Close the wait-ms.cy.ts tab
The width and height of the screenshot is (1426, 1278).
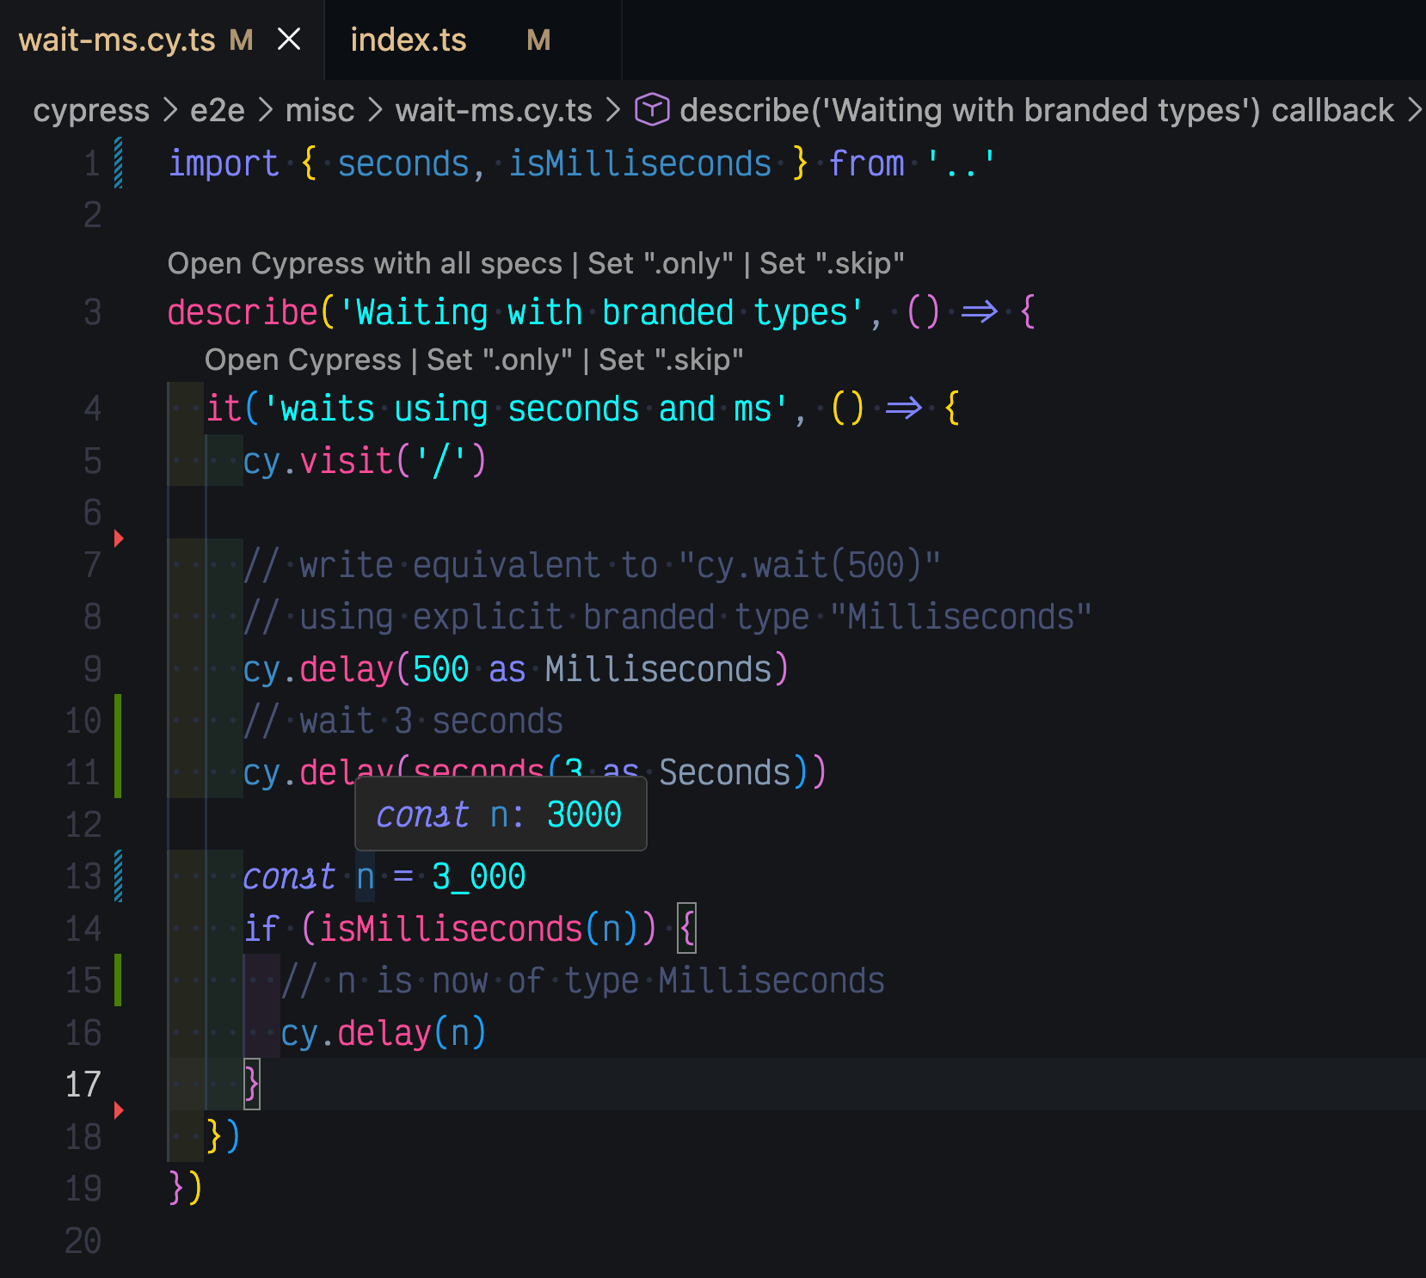(x=290, y=40)
